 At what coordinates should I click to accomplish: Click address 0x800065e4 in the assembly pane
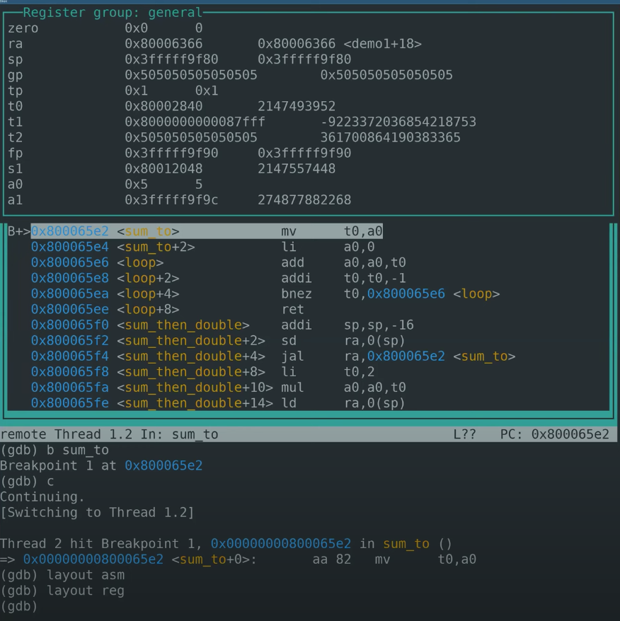click(69, 247)
